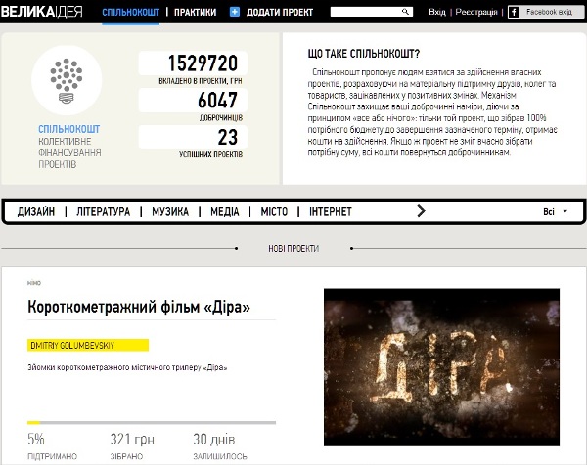Open the Практики section
Image resolution: width=587 pixels, height=465 pixels.
(195, 13)
